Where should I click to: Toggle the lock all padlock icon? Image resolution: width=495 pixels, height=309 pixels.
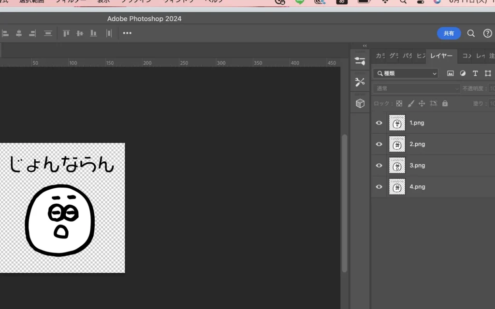pyautogui.click(x=445, y=103)
